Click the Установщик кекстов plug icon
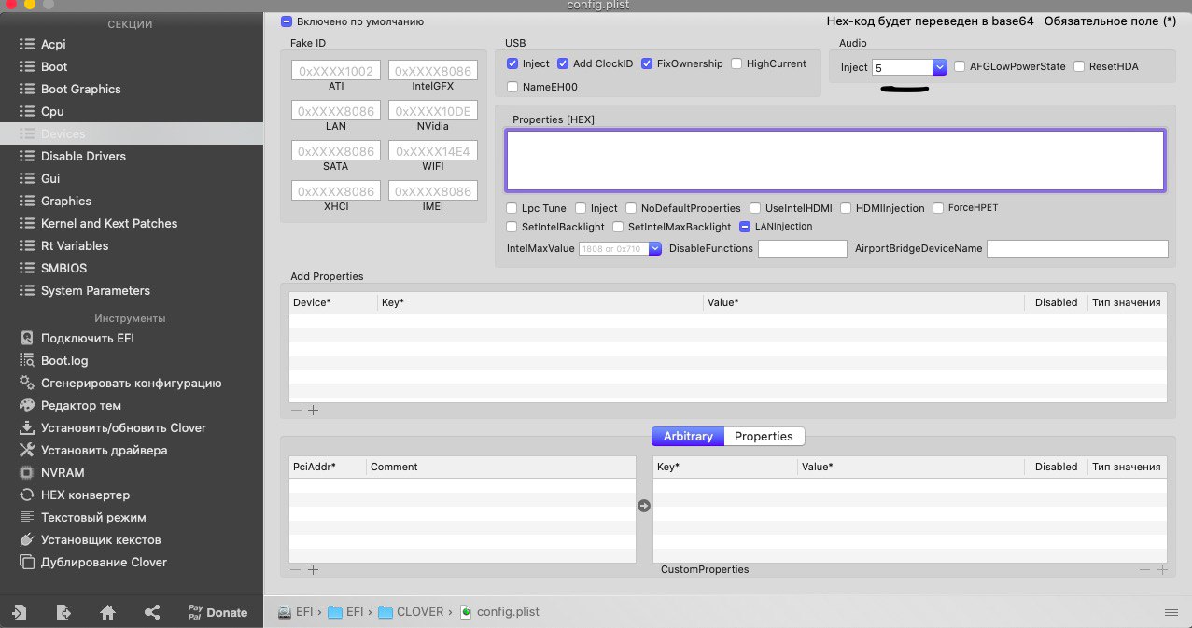The height and width of the screenshot is (628, 1192). coord(26,539)
